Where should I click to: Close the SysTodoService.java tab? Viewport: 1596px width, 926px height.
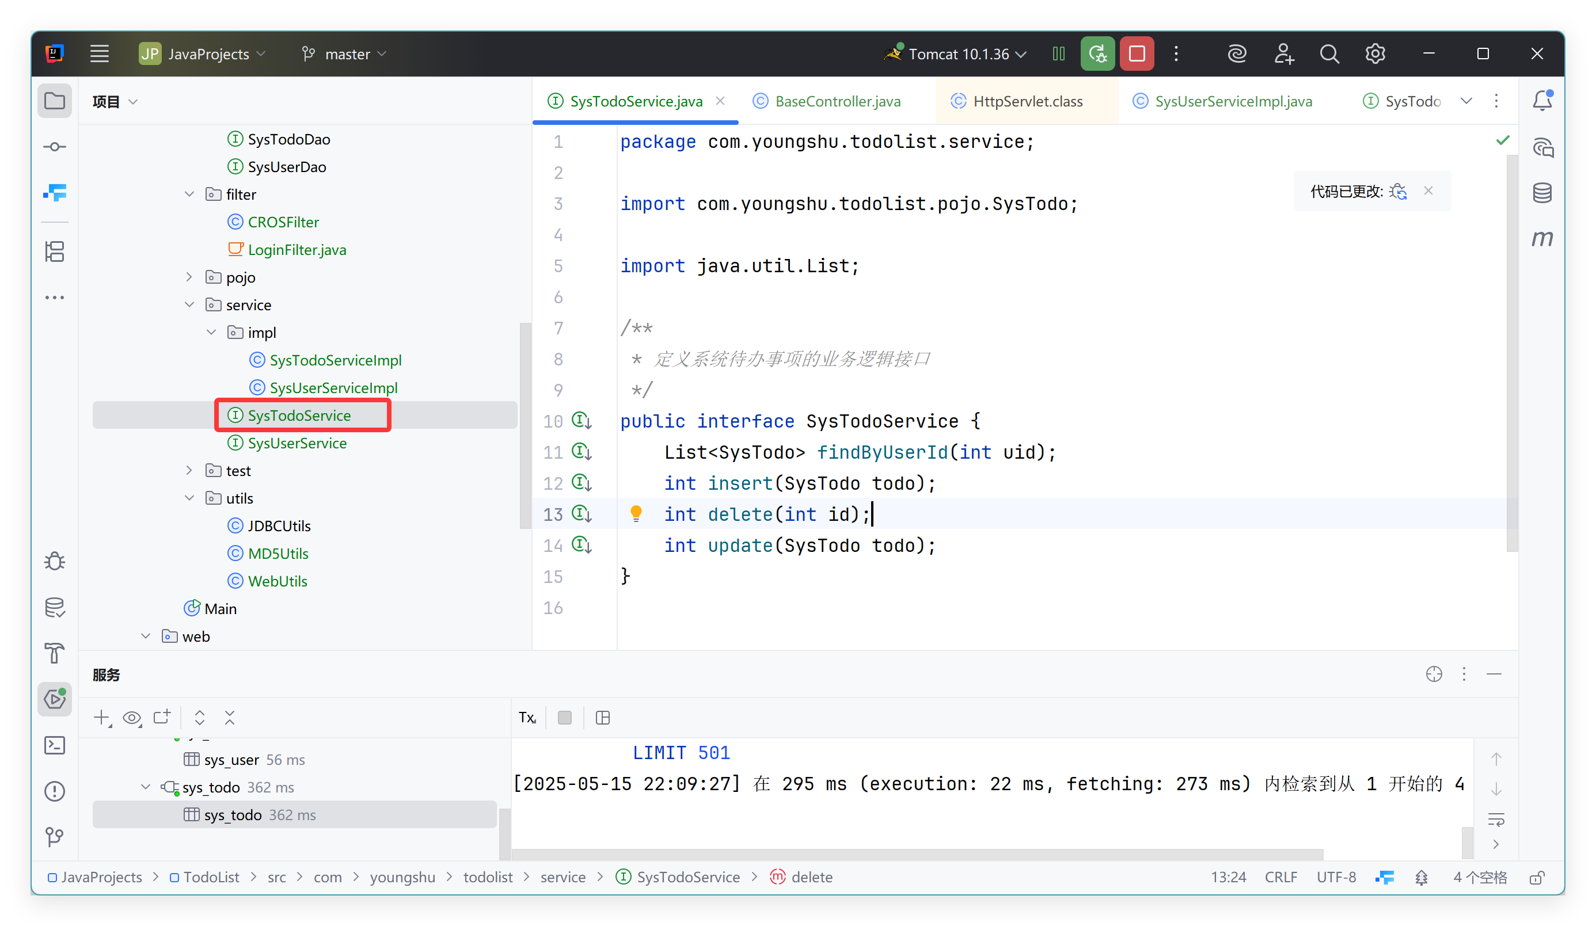(x=720, y=101)
